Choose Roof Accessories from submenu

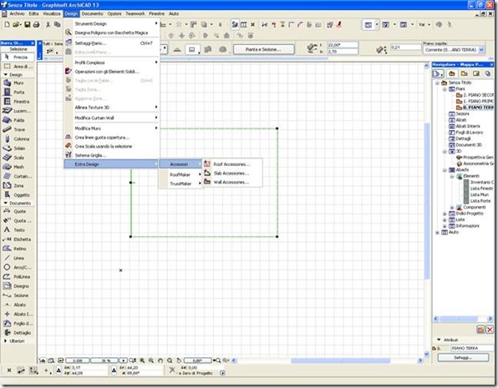point(231,164)
